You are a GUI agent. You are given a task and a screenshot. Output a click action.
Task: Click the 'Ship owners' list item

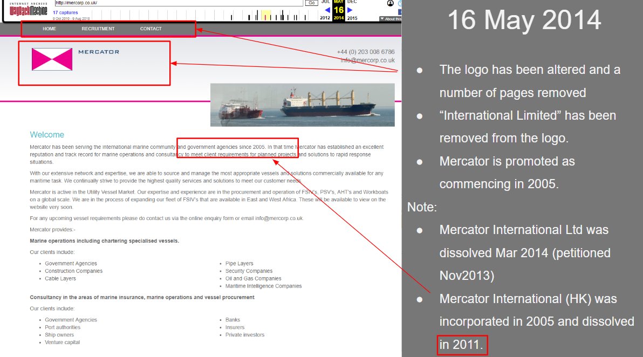point(59,335)
